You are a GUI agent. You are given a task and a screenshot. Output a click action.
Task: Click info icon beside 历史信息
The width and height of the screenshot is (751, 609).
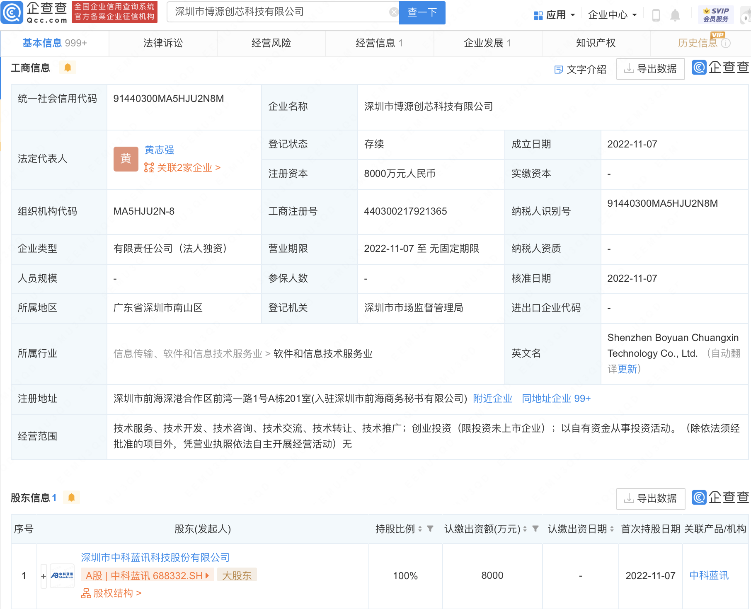coord(726,43)
